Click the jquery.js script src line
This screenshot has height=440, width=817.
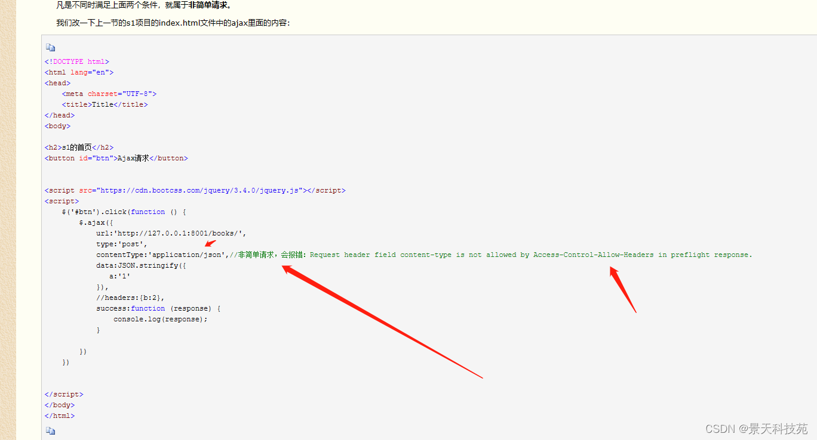195,190
